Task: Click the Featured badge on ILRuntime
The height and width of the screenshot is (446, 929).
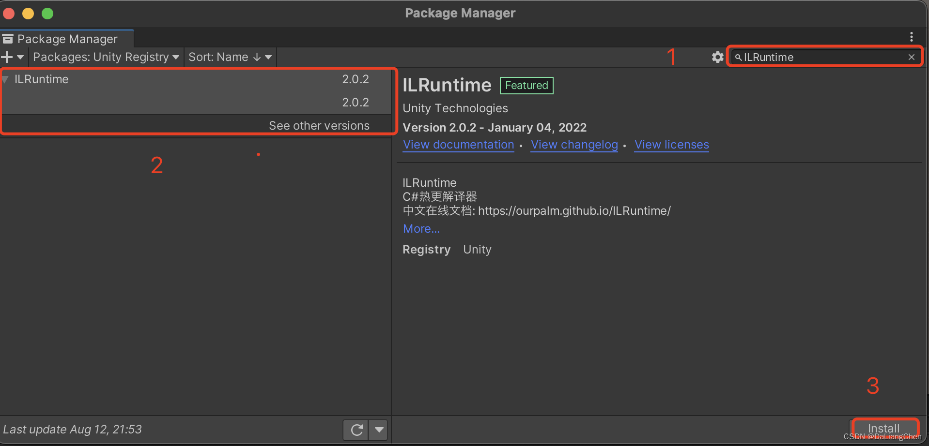Action: tap(526, 85)
